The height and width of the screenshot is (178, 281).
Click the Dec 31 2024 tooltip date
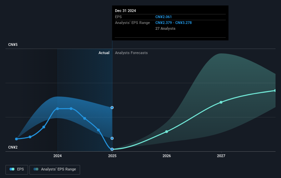(126, 11)
